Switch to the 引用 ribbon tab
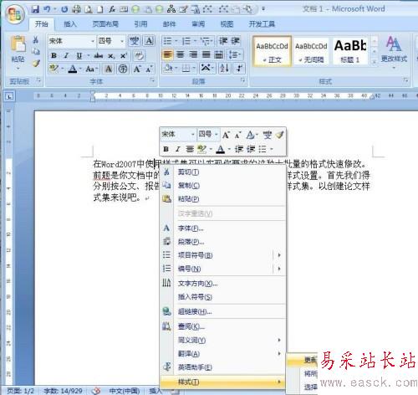This screenshot has height=395, width=418. 140,24
